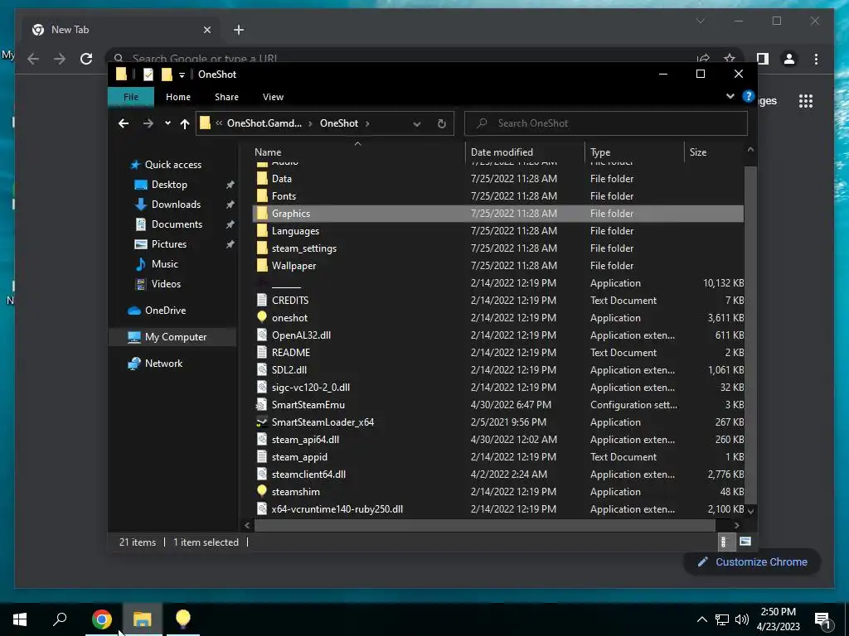The image size is (849, 636).
Task: Sort files by Name column
Action: (357, 152)
